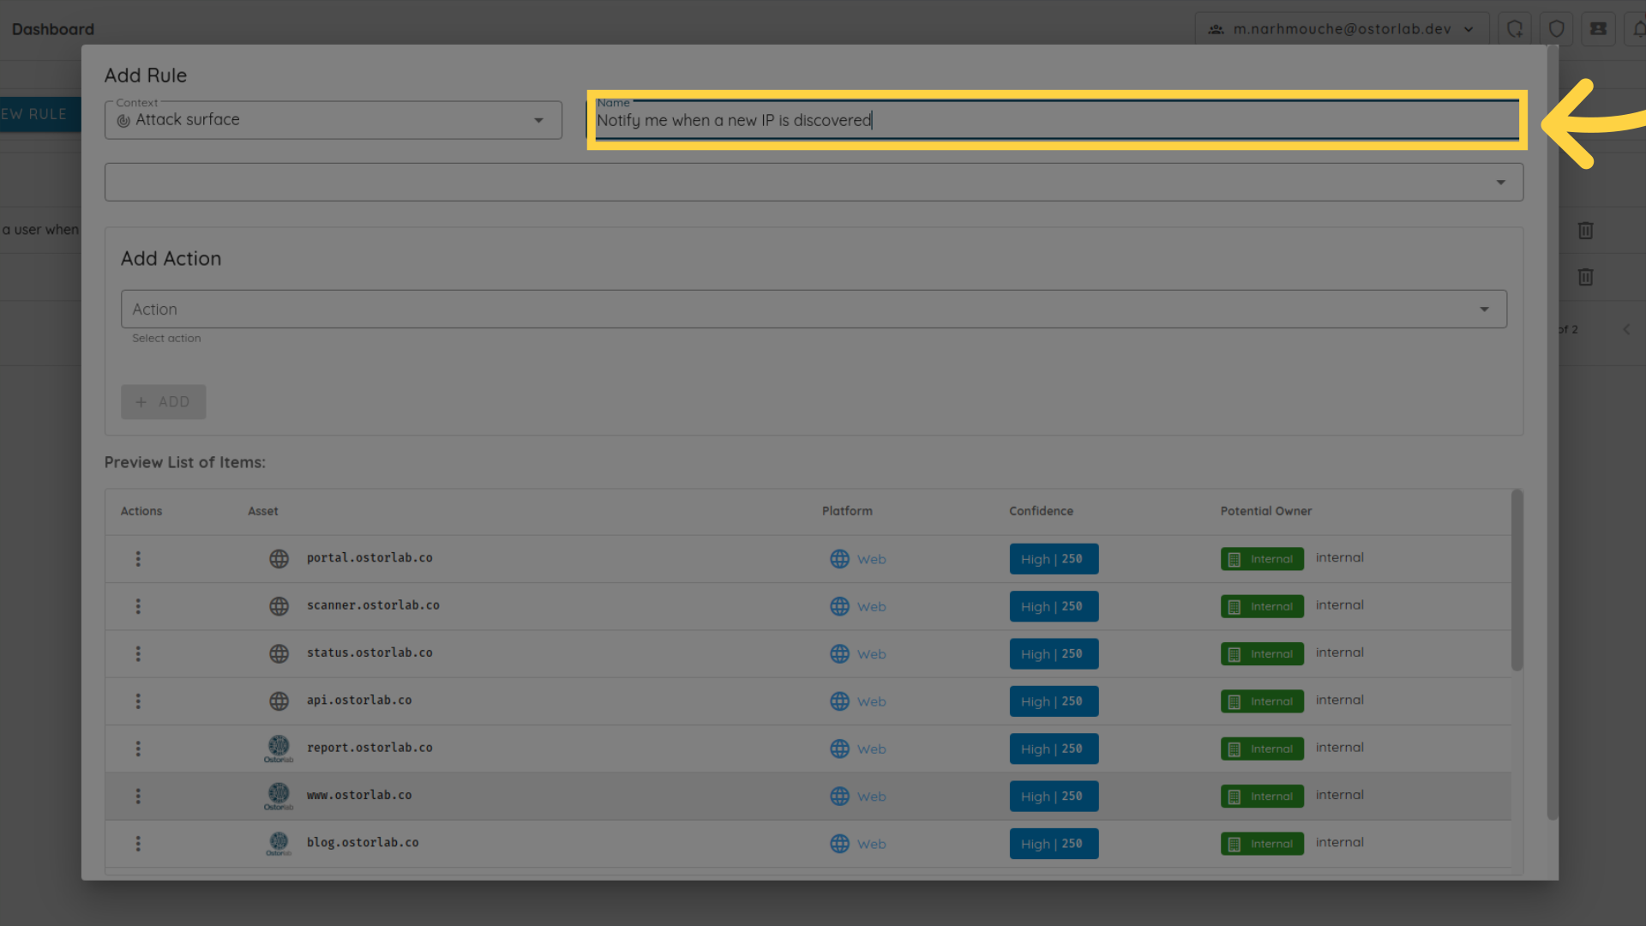Open three-dot menu for blog.ostorlab.co
The height and width of the screenshot is (926, 1646).
coord(138,844)
